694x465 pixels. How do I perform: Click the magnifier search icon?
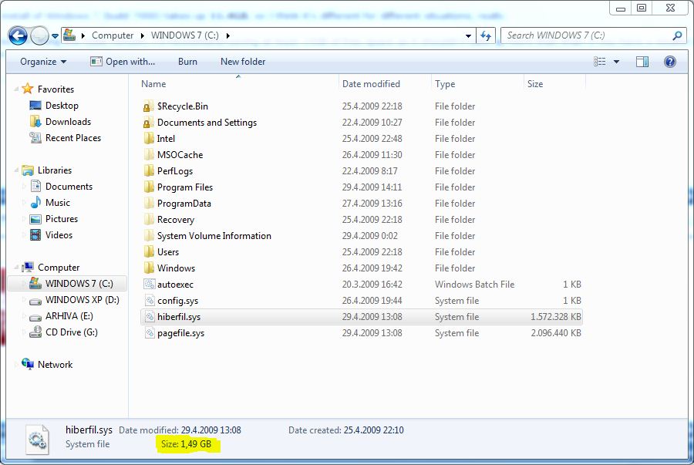[677, 35]
